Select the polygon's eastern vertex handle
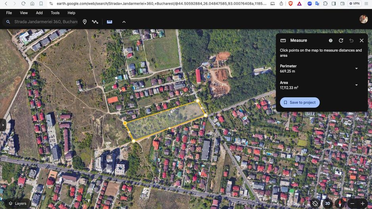Screen dimensions: 372x209 coord(205,115)
